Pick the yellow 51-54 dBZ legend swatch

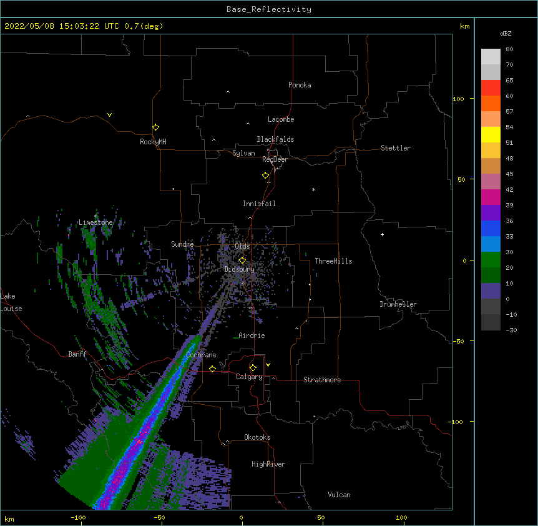491,134
